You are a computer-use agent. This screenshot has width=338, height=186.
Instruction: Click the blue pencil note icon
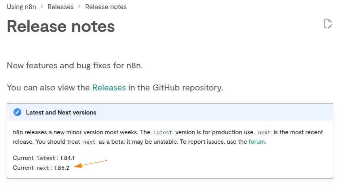(17, 112)
